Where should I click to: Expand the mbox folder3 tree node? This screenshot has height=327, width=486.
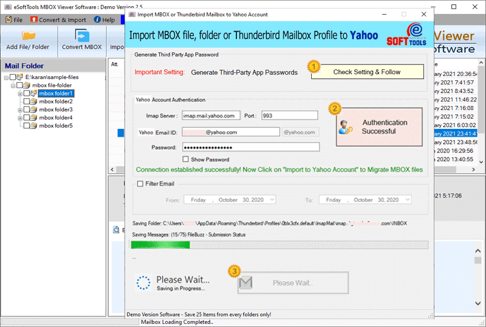pos(20,110)
